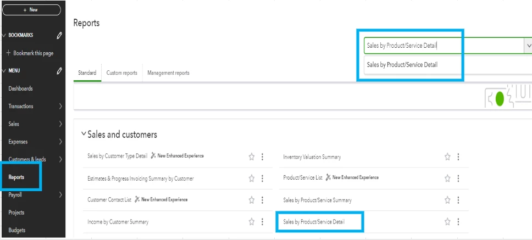Open Transactions in the sidebar

21,106
